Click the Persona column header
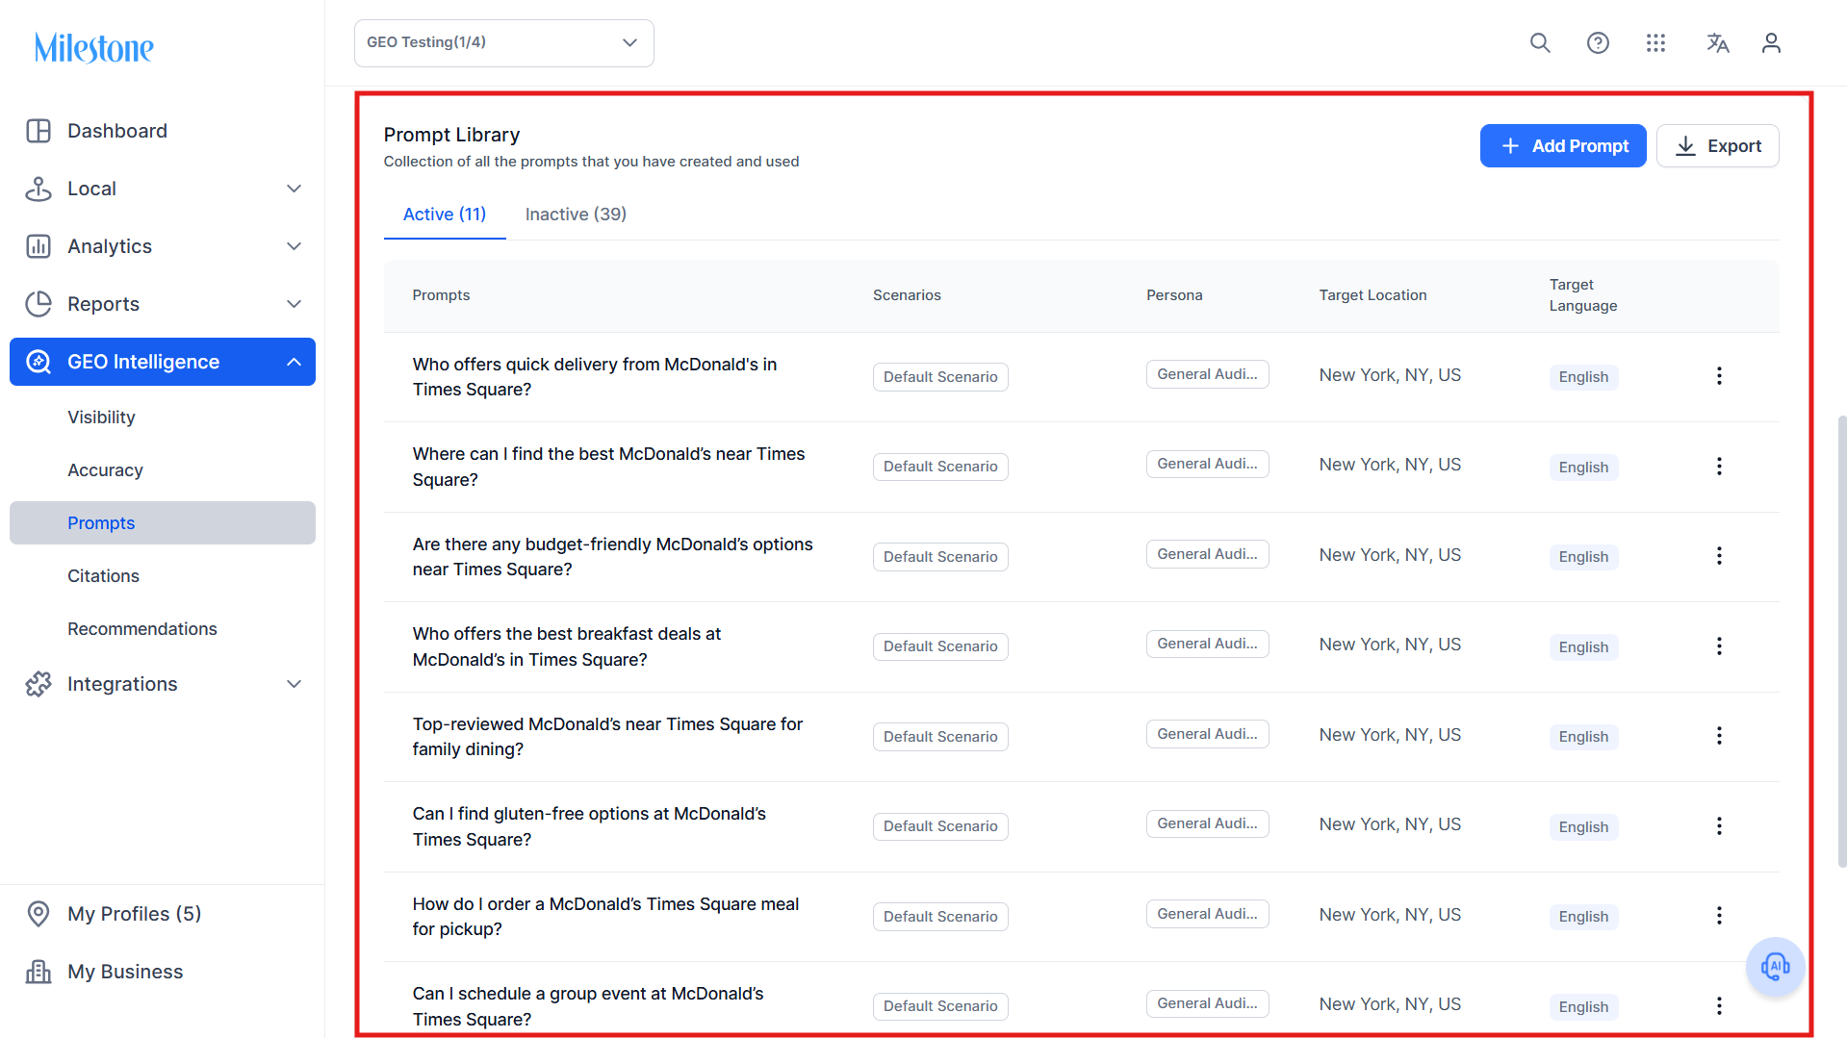Image resolution: width=1847 pixels, height=1038 pixels. 1174,295
